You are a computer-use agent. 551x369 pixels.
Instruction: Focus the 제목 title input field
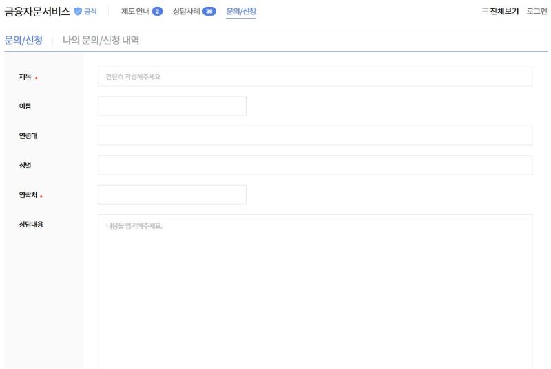point(315,76)
